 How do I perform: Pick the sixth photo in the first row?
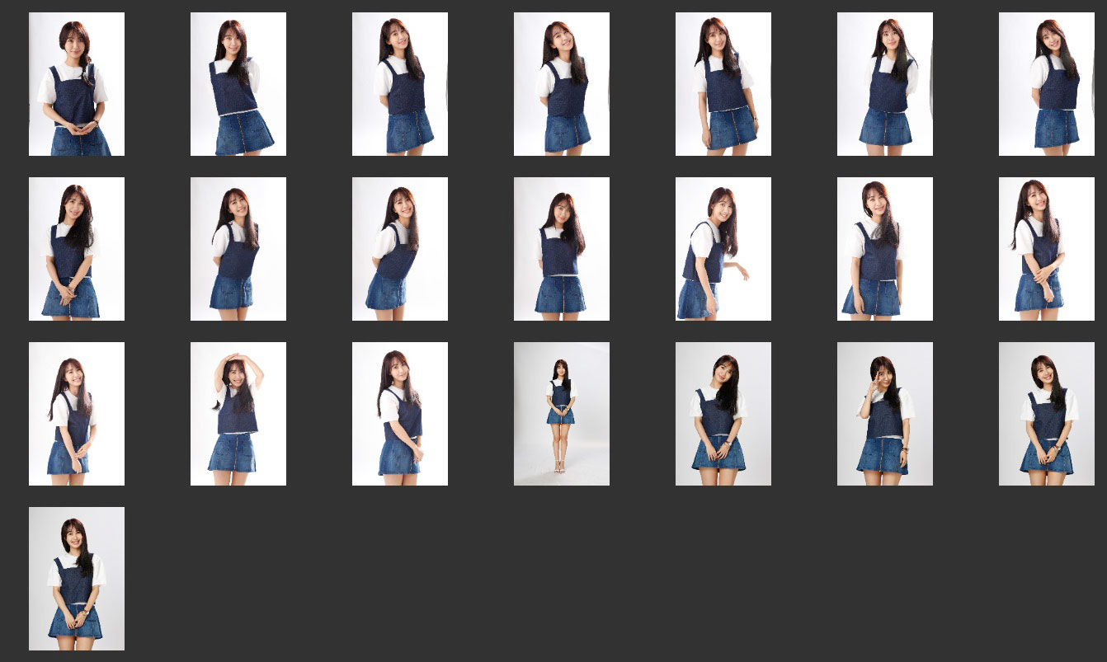coord(885,84)
